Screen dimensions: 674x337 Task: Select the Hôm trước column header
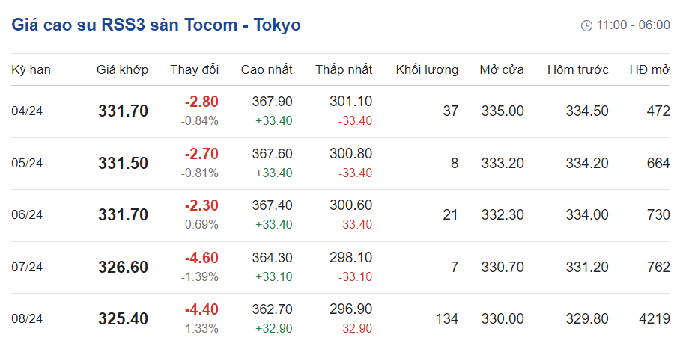point(577,70)
